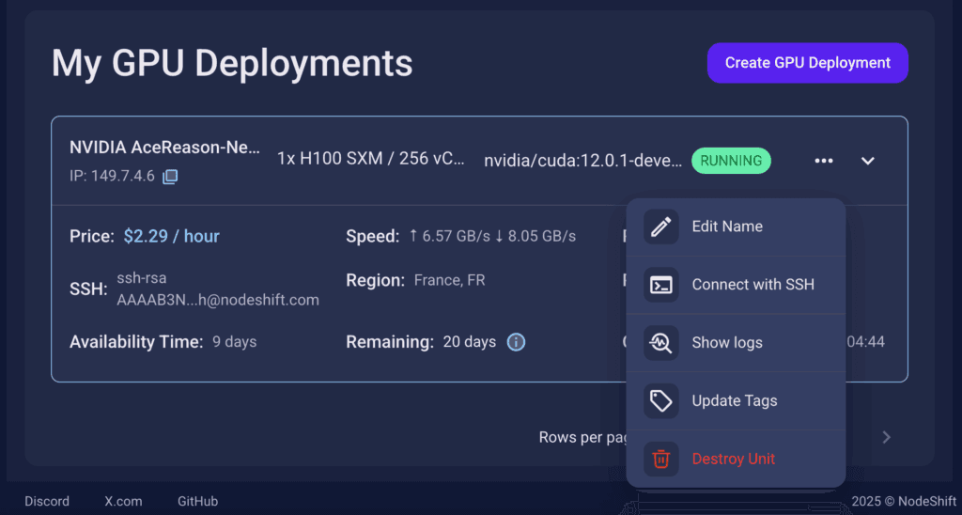Click the logs magnifier icon
The width and height of the screenshot is (962, 515).
pyautogui.click(x=660, y=342)
